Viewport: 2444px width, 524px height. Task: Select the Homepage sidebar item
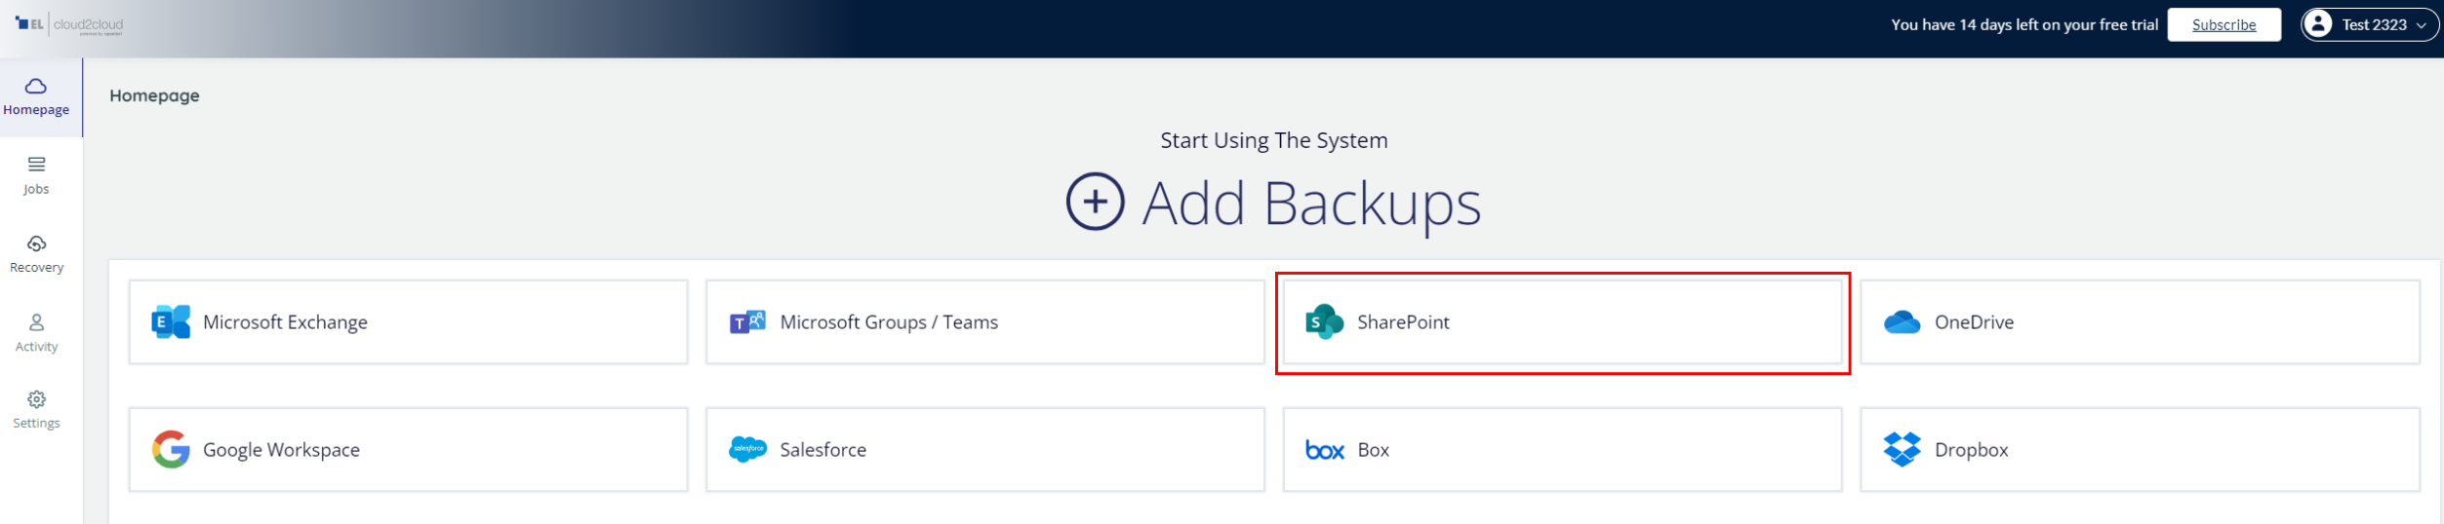pyautogui.click(x=36, y=96)
